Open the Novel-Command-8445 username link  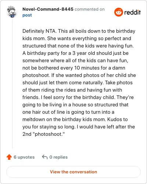(x=48, y=9)
